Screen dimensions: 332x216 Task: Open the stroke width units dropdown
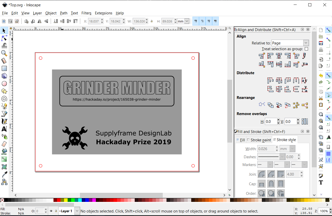pyautogui.click(x=287, y=149)
